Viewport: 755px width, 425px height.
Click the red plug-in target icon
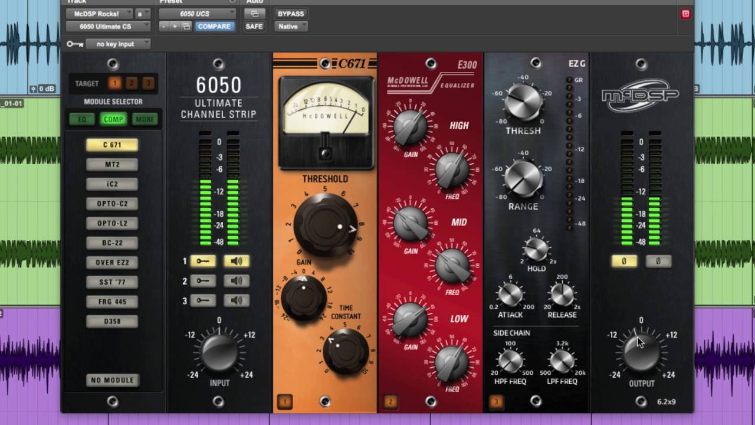coord(685,14)
